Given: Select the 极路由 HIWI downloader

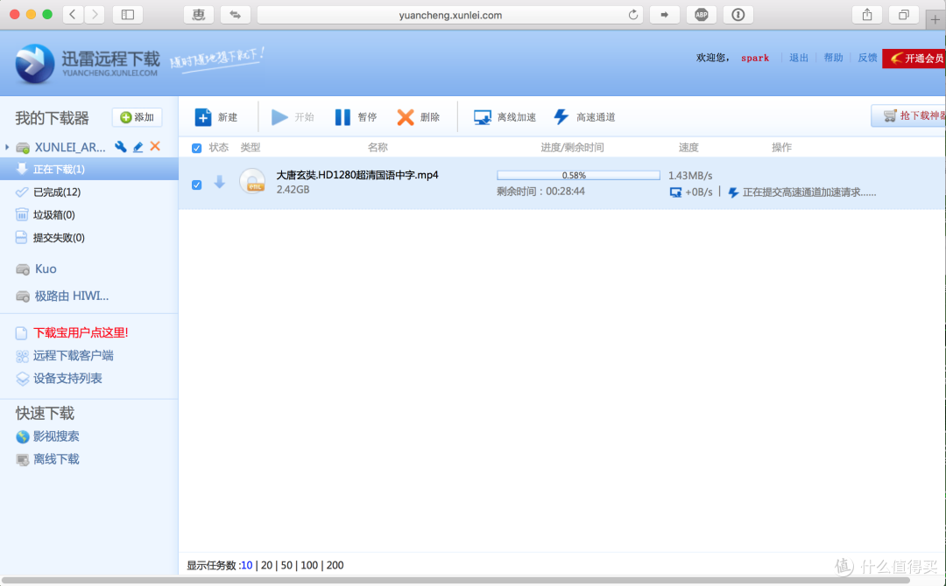Looking at the screenshot, I should click(x=72, y=296).
